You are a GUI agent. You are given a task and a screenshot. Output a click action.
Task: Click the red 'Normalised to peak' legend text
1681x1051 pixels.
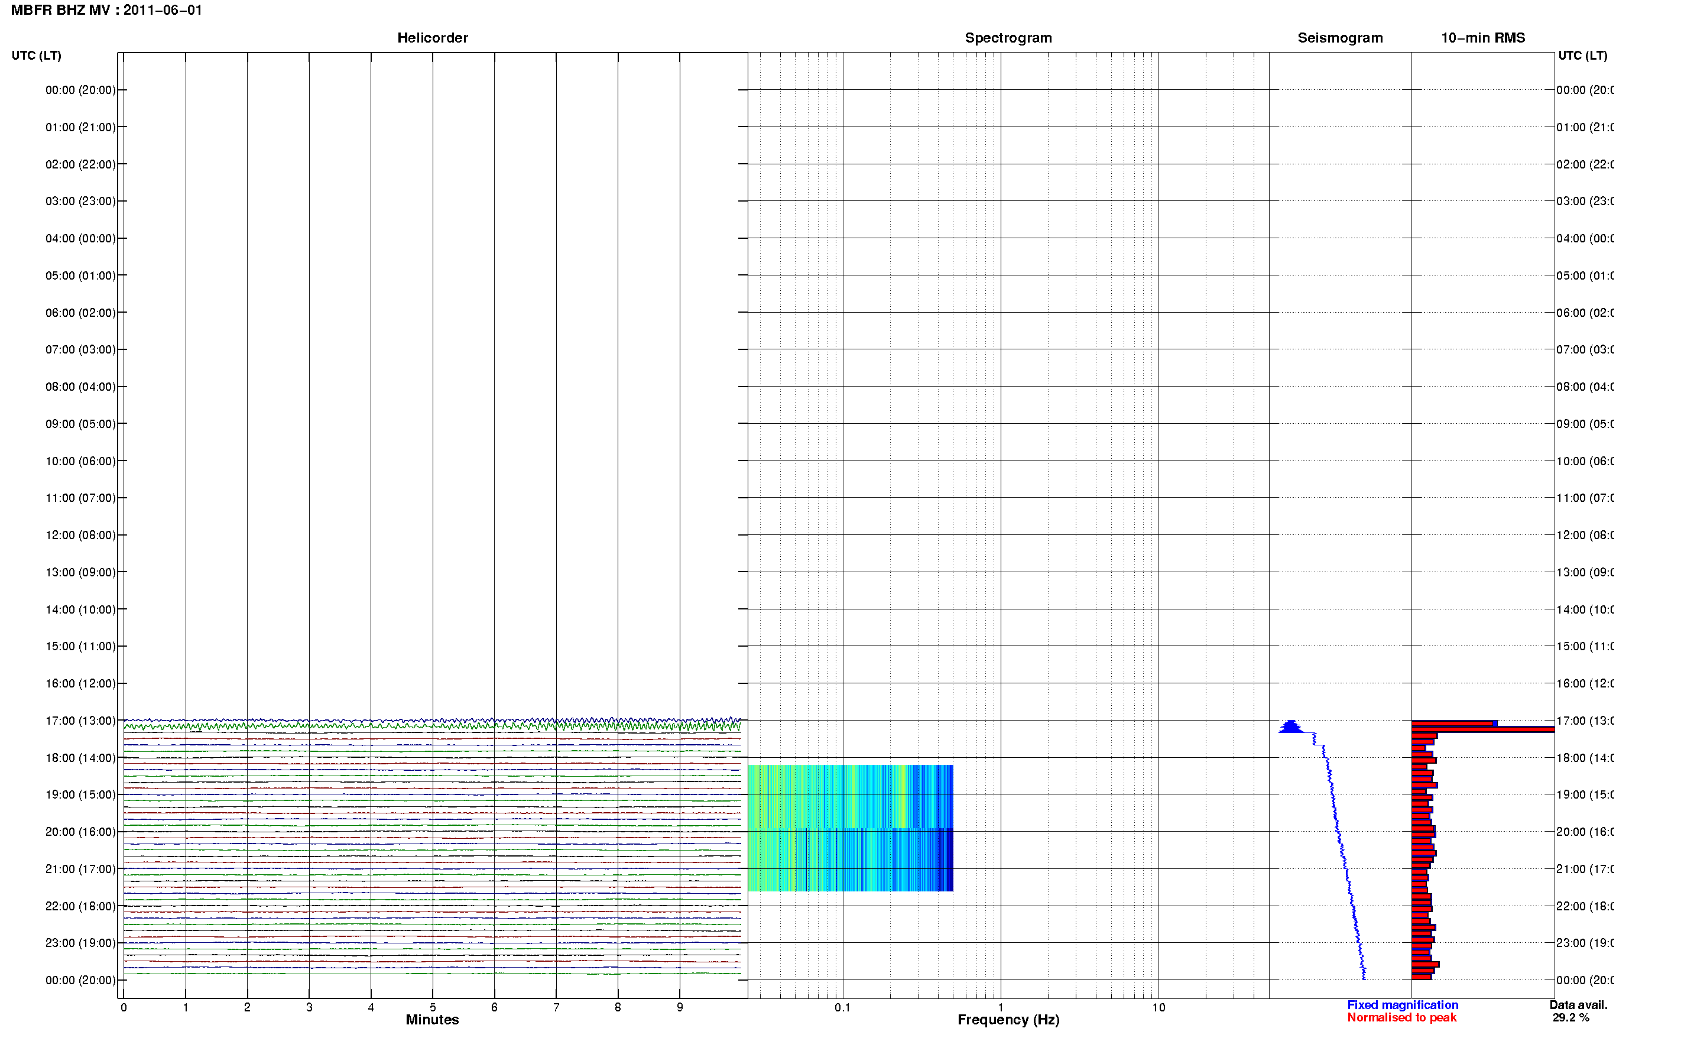click(x=1401, y=1018)
